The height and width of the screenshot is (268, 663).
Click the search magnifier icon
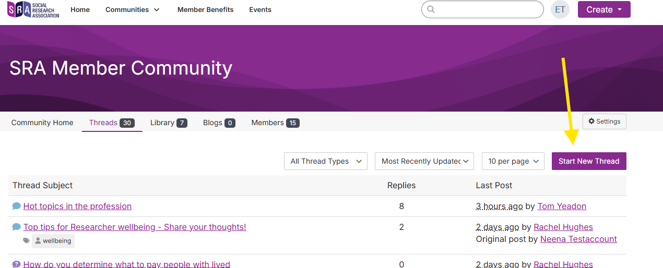[x=431, y=9]
